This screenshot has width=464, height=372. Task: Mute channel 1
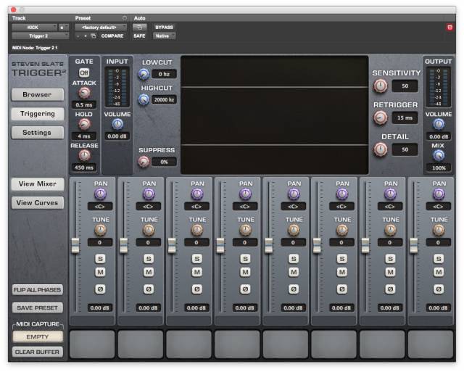click(x=100, y=272)
